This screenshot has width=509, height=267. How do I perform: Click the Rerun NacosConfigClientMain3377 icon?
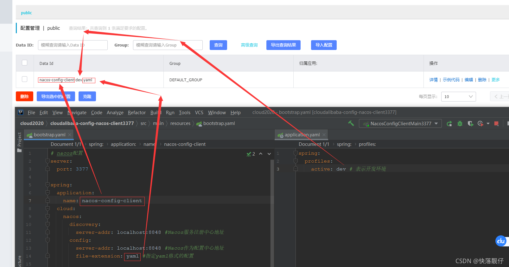449,123
